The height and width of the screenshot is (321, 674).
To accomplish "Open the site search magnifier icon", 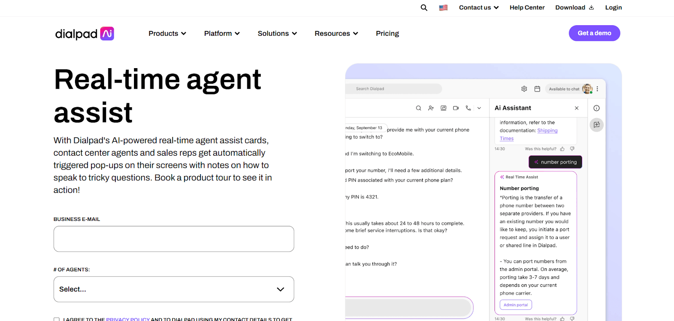I will (x=424, y=8).
